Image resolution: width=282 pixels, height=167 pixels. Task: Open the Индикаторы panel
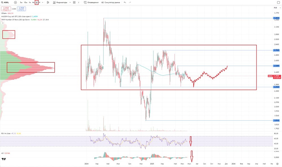pos(60,3)
